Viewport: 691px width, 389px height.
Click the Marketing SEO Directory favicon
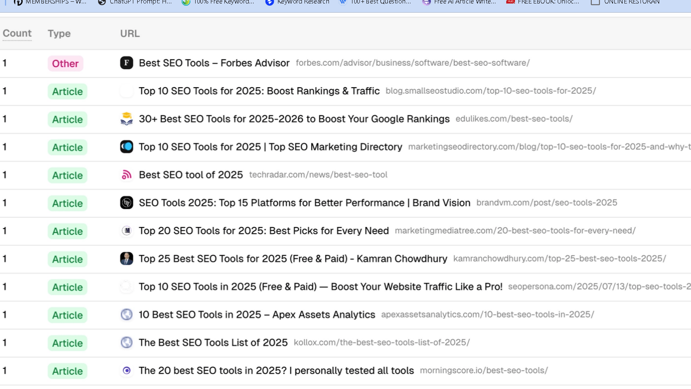(126, 147)
